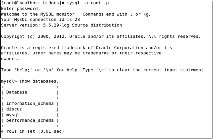The width and height of the screenshot is (213, 139).
Task: Select the 'information_schema' database row
Action: tap(30, 103)
